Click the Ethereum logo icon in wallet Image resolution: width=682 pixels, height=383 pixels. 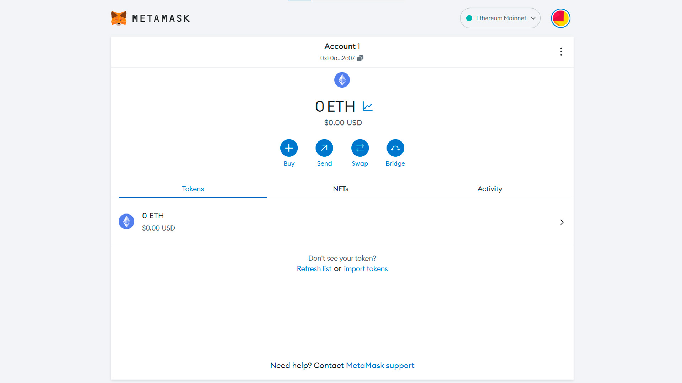pos(342,80)
